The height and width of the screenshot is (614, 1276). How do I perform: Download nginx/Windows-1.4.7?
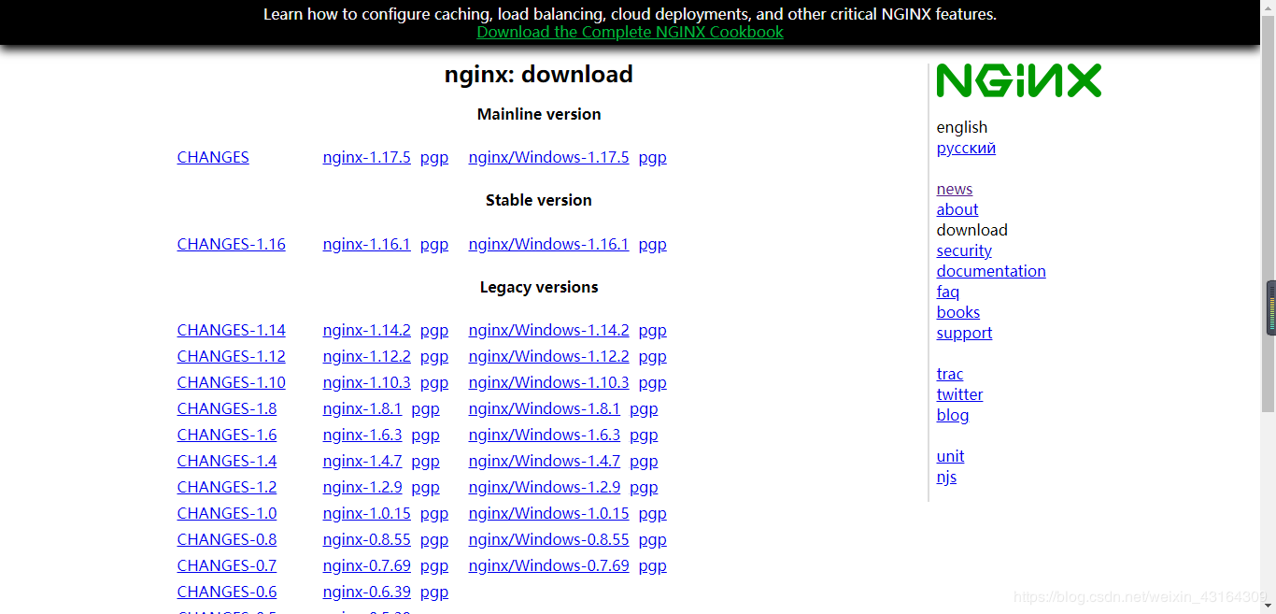[545, 461]
